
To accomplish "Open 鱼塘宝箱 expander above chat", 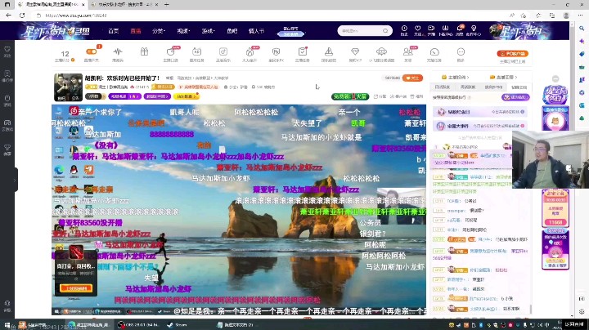I will pyautogui.click(x=504, y=77).
